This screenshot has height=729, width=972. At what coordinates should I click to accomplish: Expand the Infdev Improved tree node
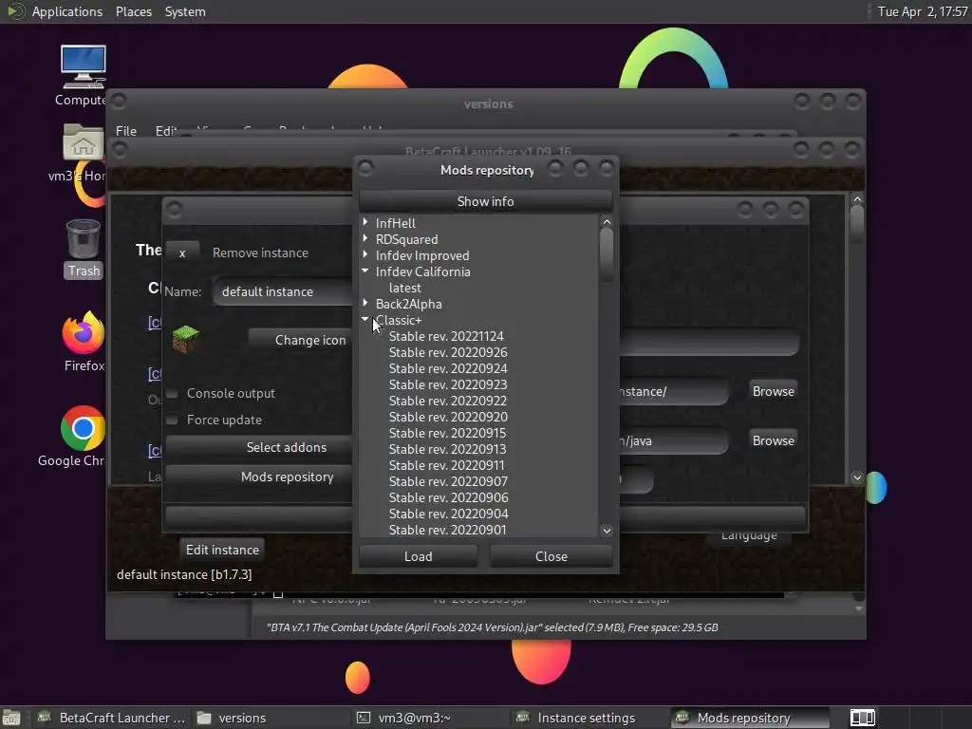365,254
